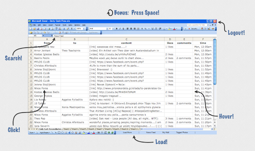255x151 pixels.
Task: Click the Merge and Center icon
Action: tap(138, 29)
